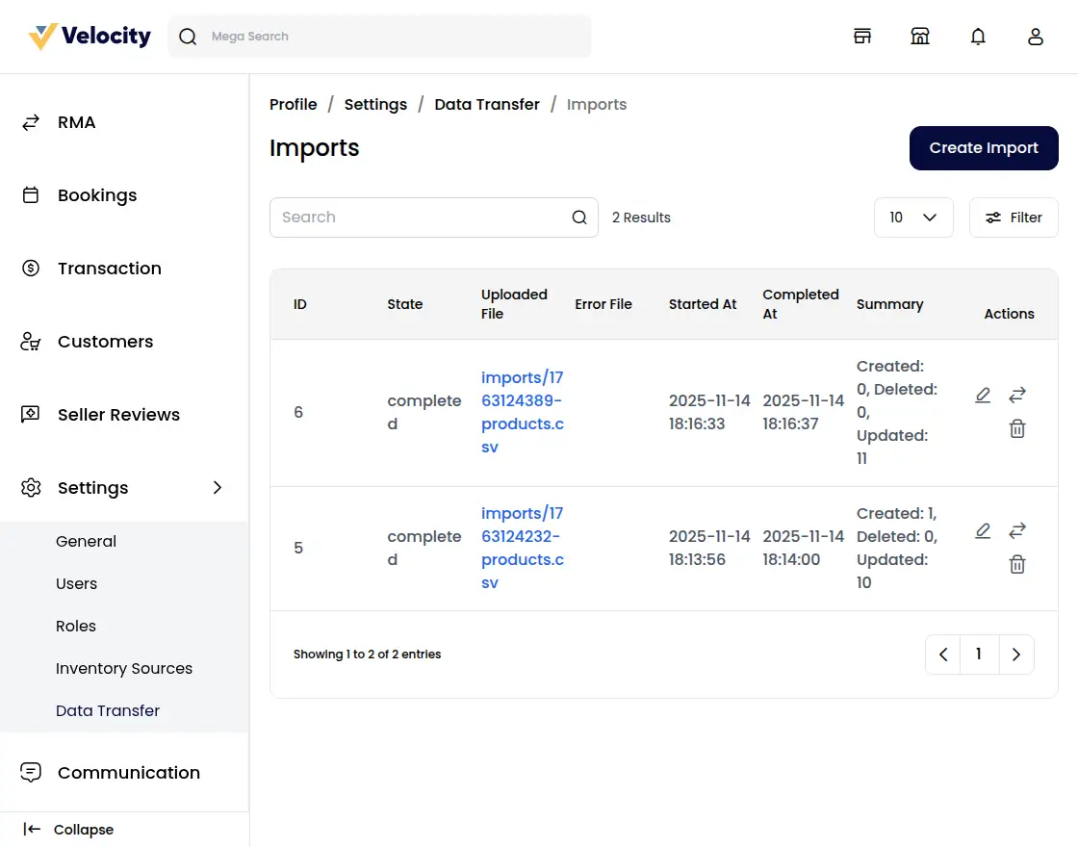Open notifications with the bell icon
1078x847 pixels.
[x=978, y=36]
